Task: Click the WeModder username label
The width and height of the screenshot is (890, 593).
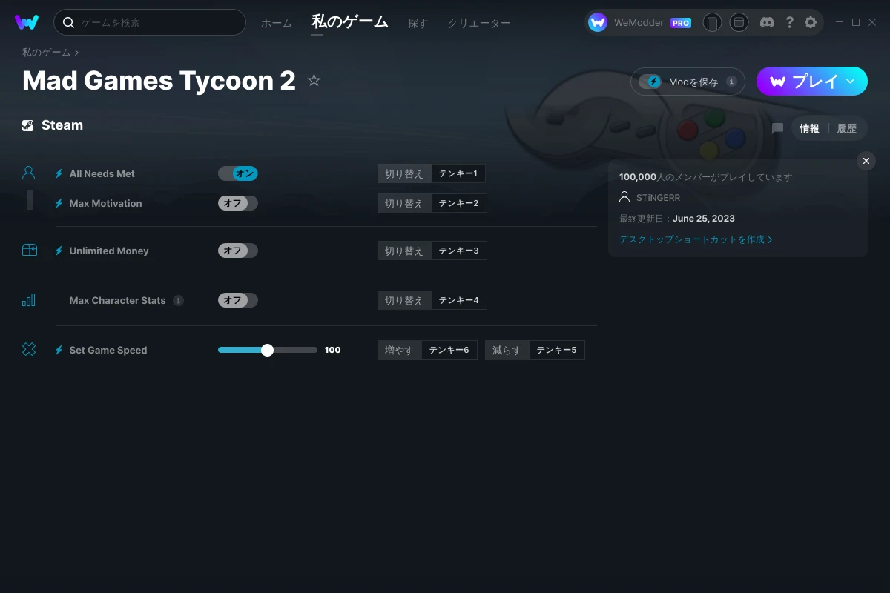Action: click(639, 23)
